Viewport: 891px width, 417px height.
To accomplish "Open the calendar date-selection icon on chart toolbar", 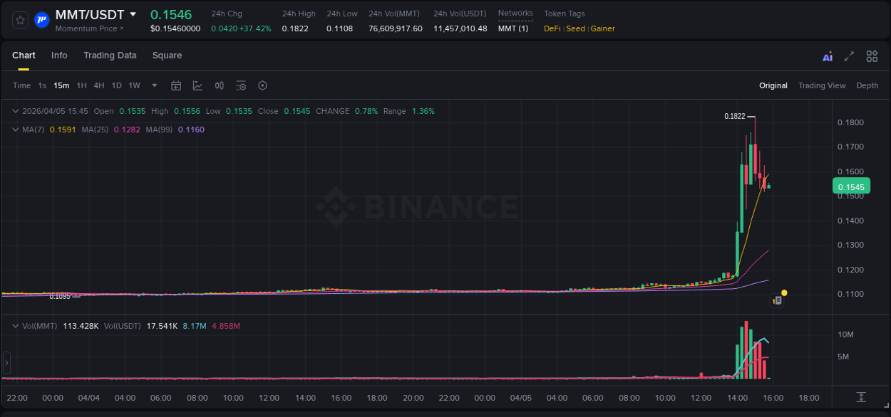I will (176, 85).
